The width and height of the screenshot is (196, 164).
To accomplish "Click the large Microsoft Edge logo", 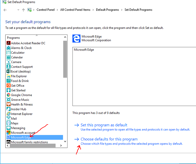I will point(76,39).
